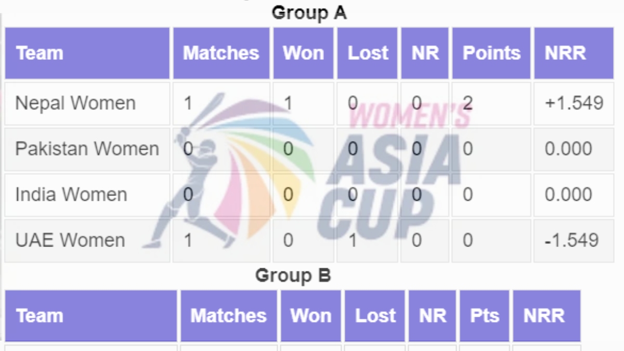The width and height of the screenshot is (624, 351).
Task: Select the Won header in Group A table
Action: click(303, 53)
